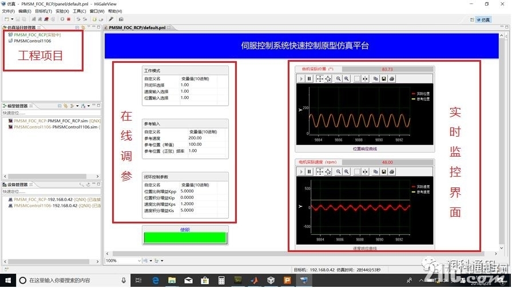
Task: Select auto-scale tool on position chart
Action: (x=328, y=79)
